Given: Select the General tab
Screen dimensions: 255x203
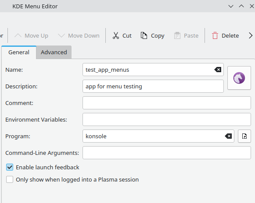Looking at the screenshot, I should click(x=19, y=52).
